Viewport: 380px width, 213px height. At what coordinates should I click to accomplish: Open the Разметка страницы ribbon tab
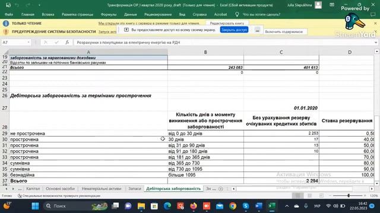(x=77, y=14)
